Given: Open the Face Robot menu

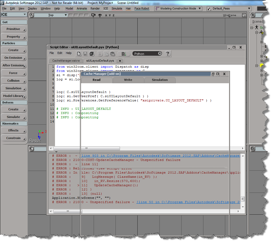Looking at the screenshot, I should 142,8.
